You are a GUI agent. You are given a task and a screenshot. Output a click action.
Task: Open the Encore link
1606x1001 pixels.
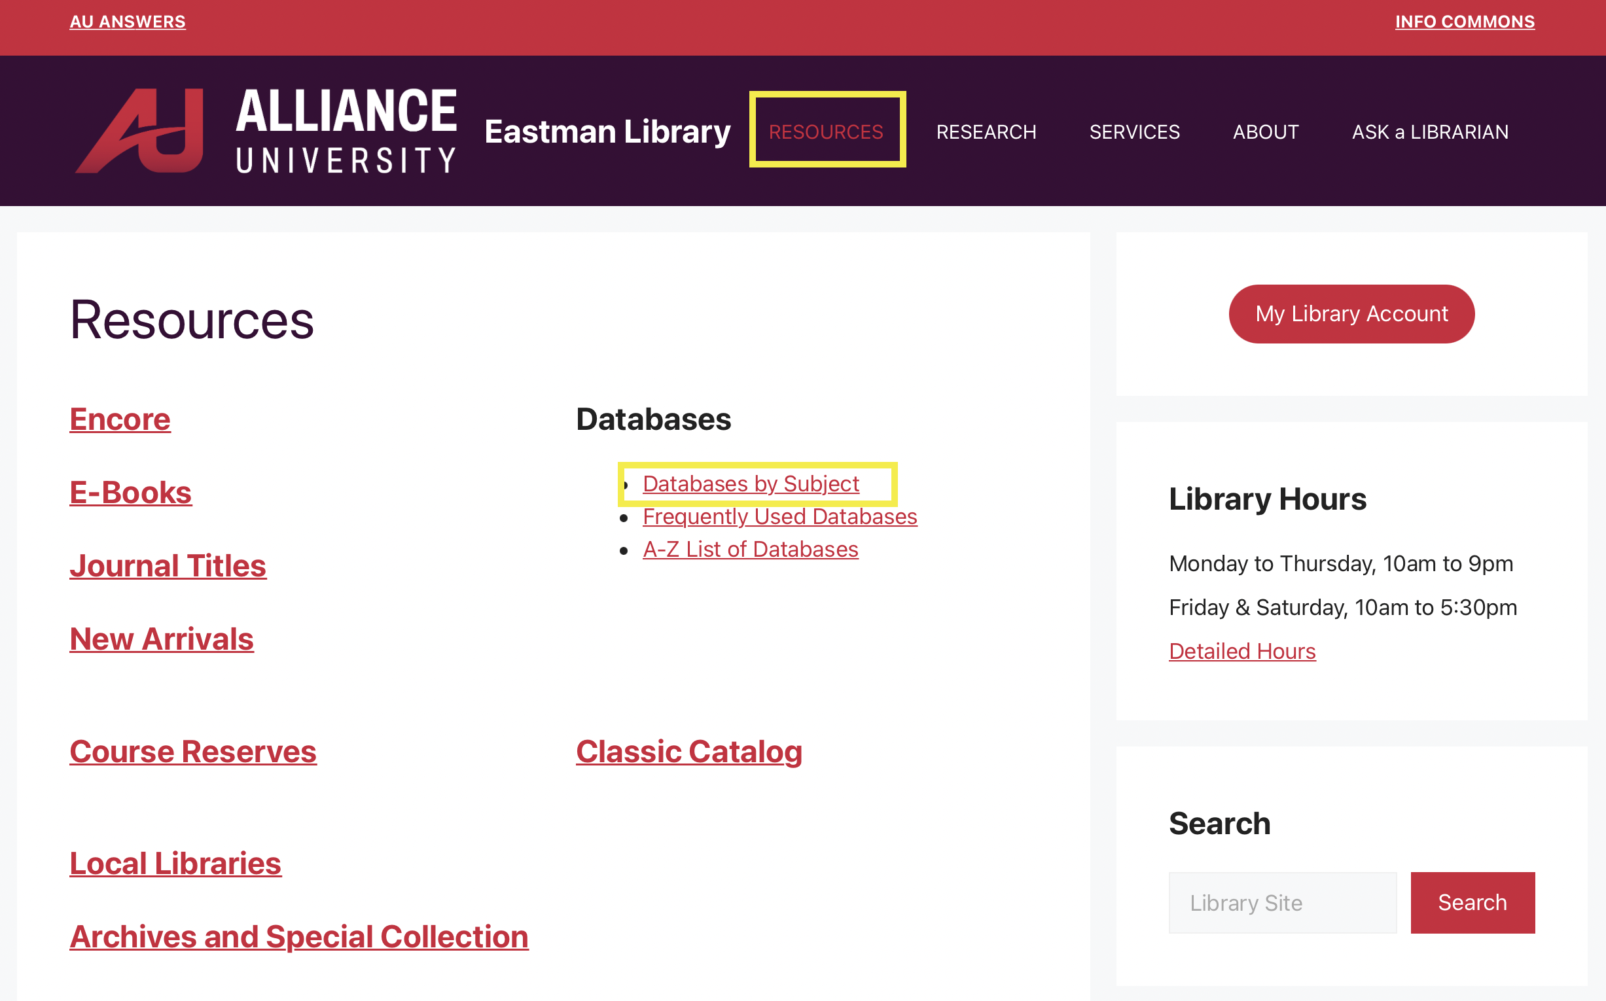click(120, 419)
